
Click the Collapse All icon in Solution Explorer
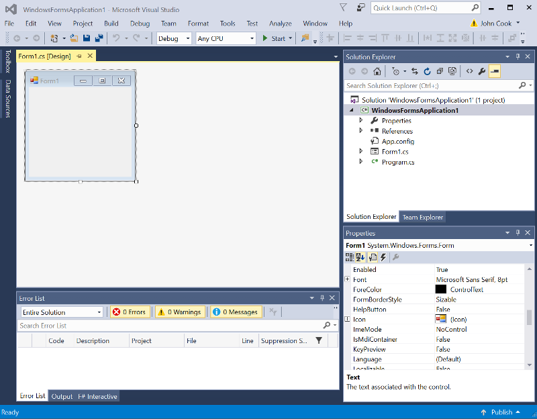440,71
